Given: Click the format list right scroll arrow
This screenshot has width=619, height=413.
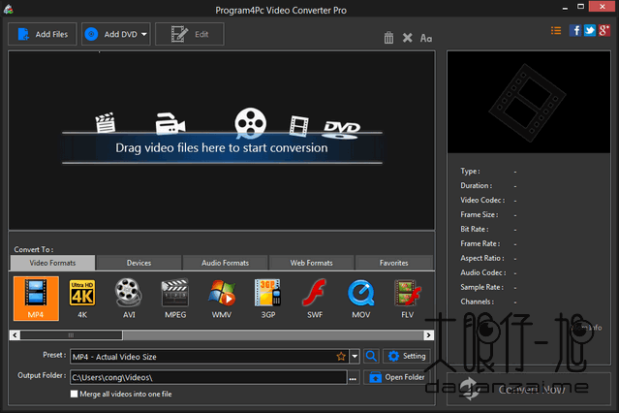Looking at the screenshot, I should (x=428, y=335).
